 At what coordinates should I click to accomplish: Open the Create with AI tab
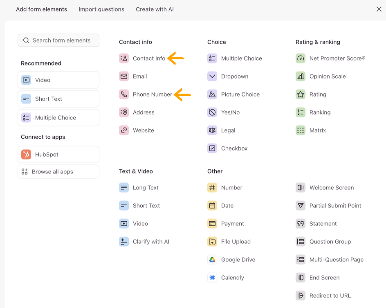pos(155,9)
